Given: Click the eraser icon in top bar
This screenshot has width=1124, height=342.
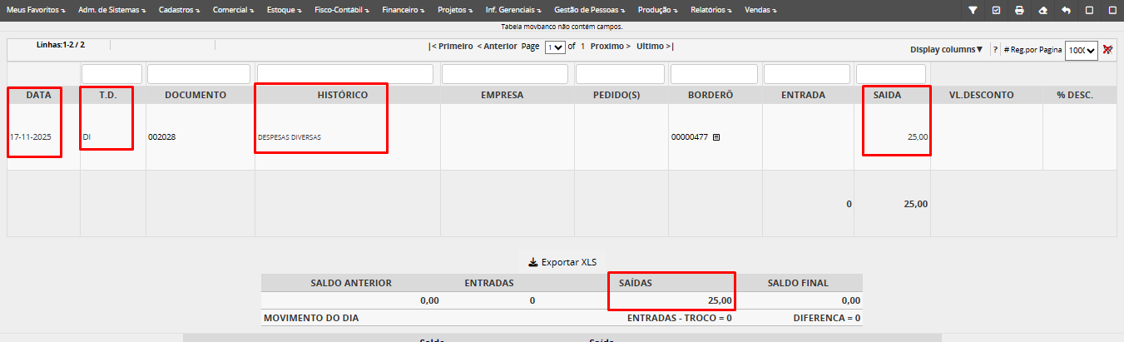Looking at the screenshot, I should (1042, 11).
